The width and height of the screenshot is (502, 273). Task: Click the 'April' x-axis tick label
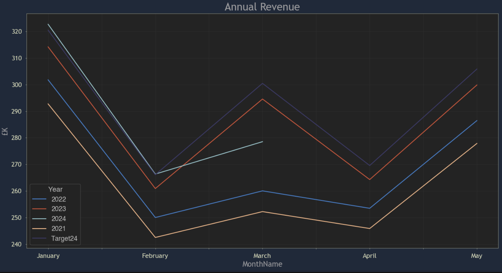[369, 256]
